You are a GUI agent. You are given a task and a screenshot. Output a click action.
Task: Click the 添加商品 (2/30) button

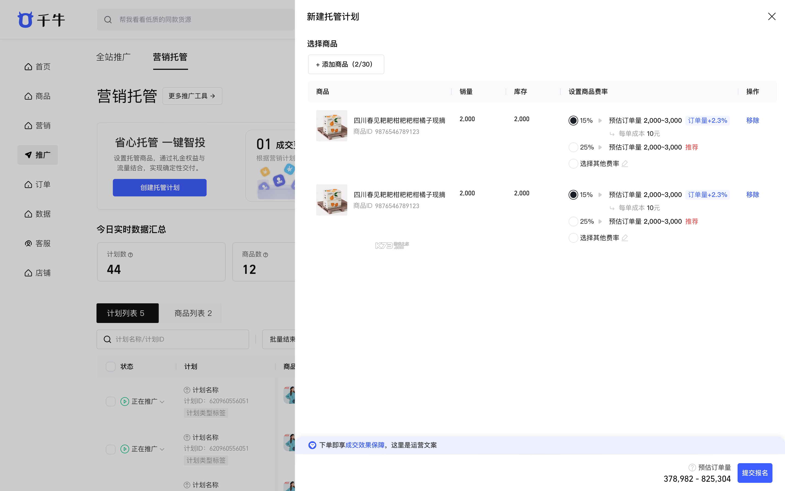pos(346,64)
